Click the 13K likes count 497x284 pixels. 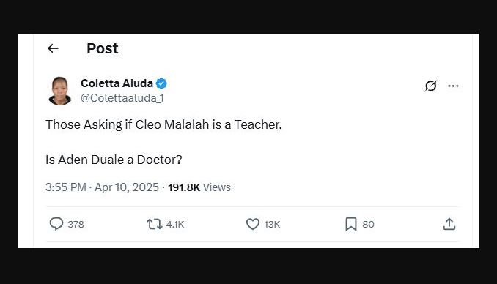pyautogui.click(x=272, y=224)
